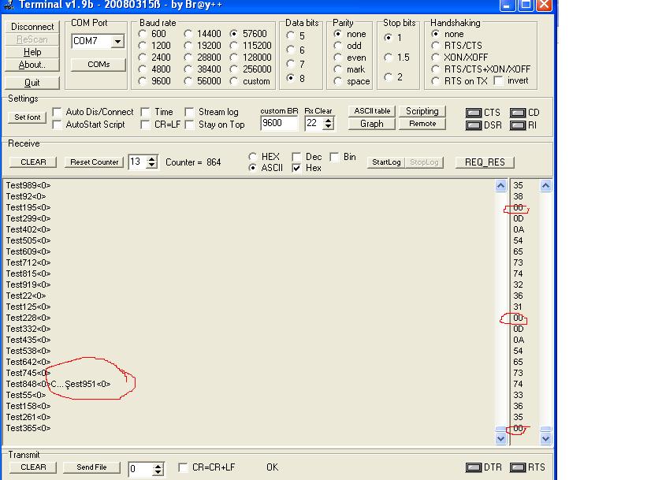Image resolution: width=662 pixels, height=480 pixels.
Task: Click the REQ_RES button
Action: coord(485,162)
